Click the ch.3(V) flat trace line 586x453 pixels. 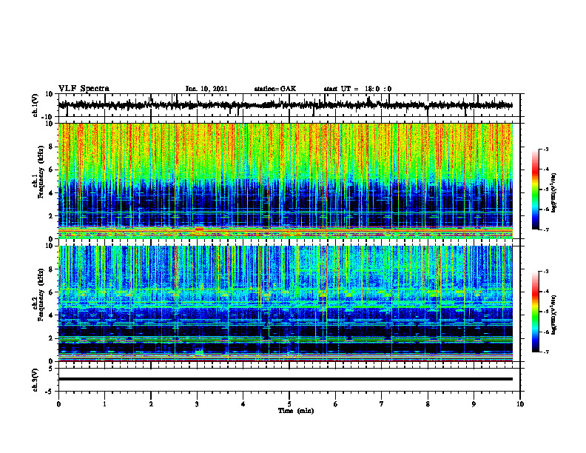(286, 379)
